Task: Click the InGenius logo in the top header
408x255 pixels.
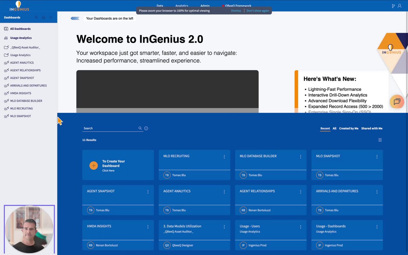Action: pos(19,6)
